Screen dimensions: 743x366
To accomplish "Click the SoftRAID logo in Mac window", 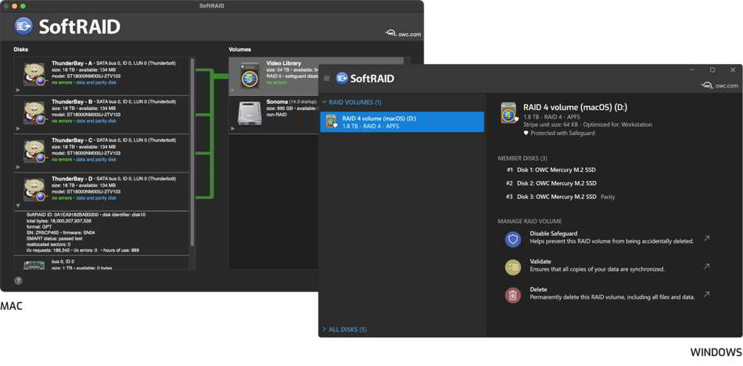I will pos(23,27).
